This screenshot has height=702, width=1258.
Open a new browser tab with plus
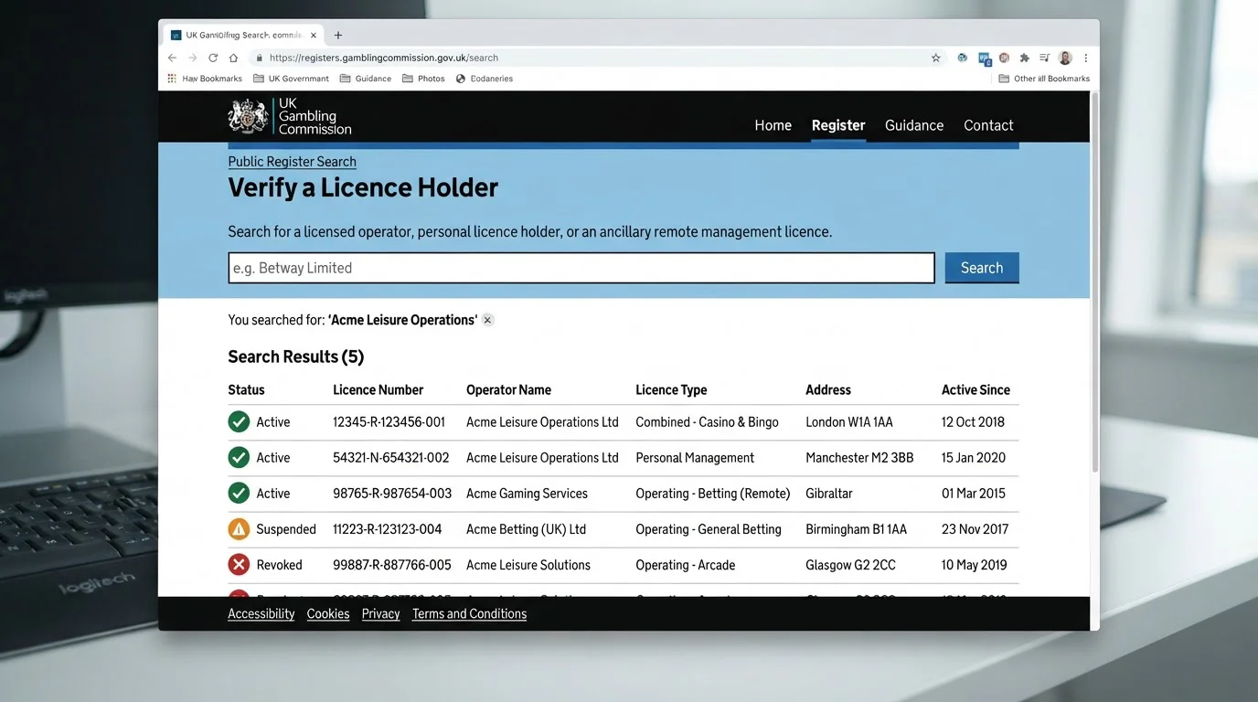pyautogui.click(x=338, y=36)
